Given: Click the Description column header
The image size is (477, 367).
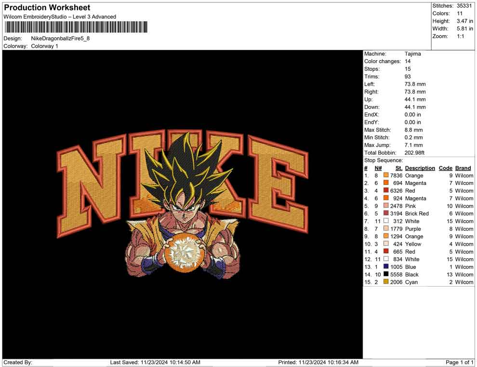Looking at the screenshot, I should pos(420,168).
